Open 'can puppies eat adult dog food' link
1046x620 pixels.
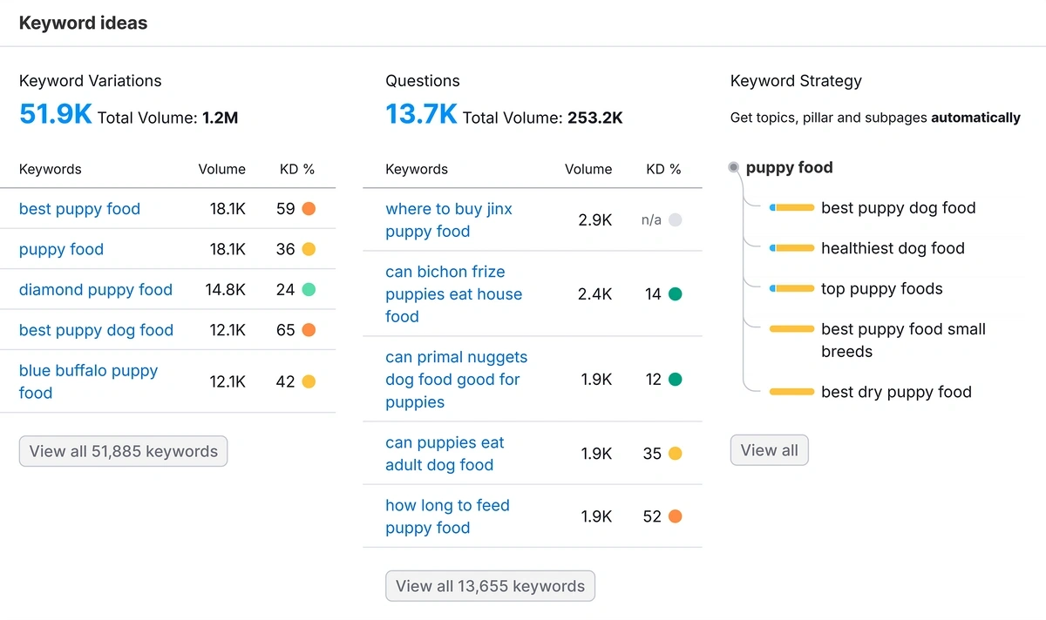pos(445,454)
